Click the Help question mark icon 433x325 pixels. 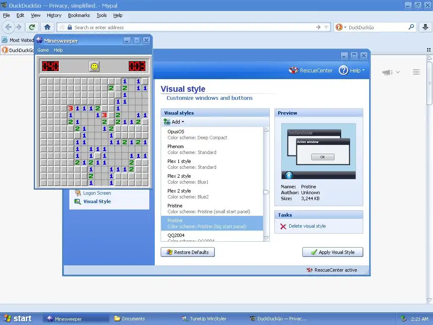point(343,70)
